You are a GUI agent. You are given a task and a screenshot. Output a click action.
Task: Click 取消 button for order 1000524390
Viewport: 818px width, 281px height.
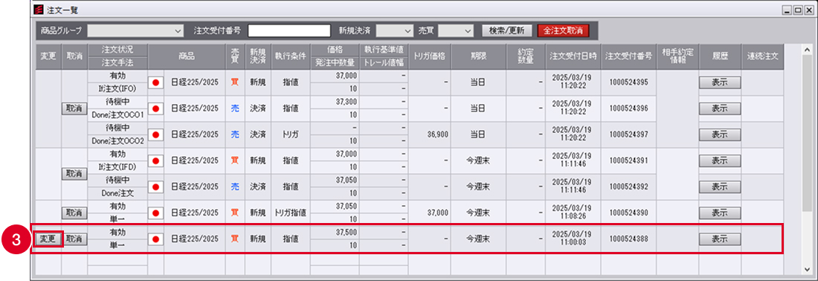click(x=74, y=213)
